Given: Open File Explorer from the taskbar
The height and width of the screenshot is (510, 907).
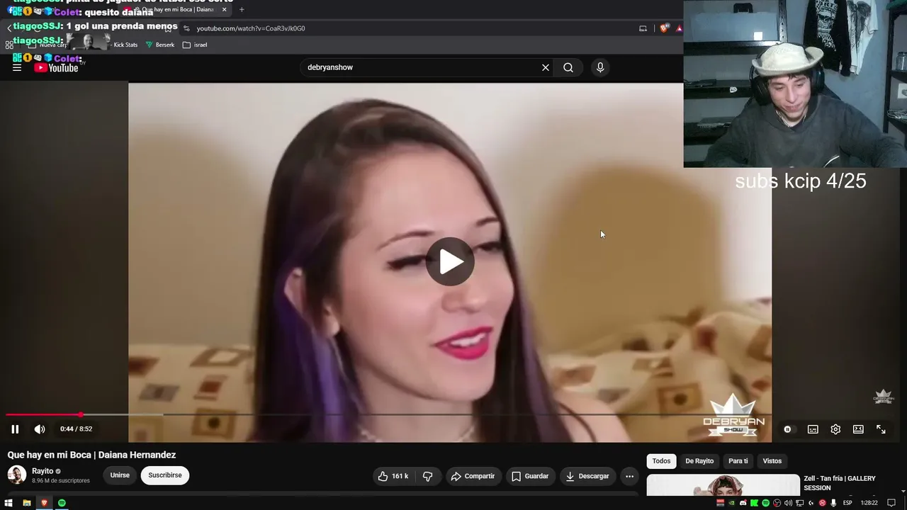Looking at the screenshot, I should [27, 503].
